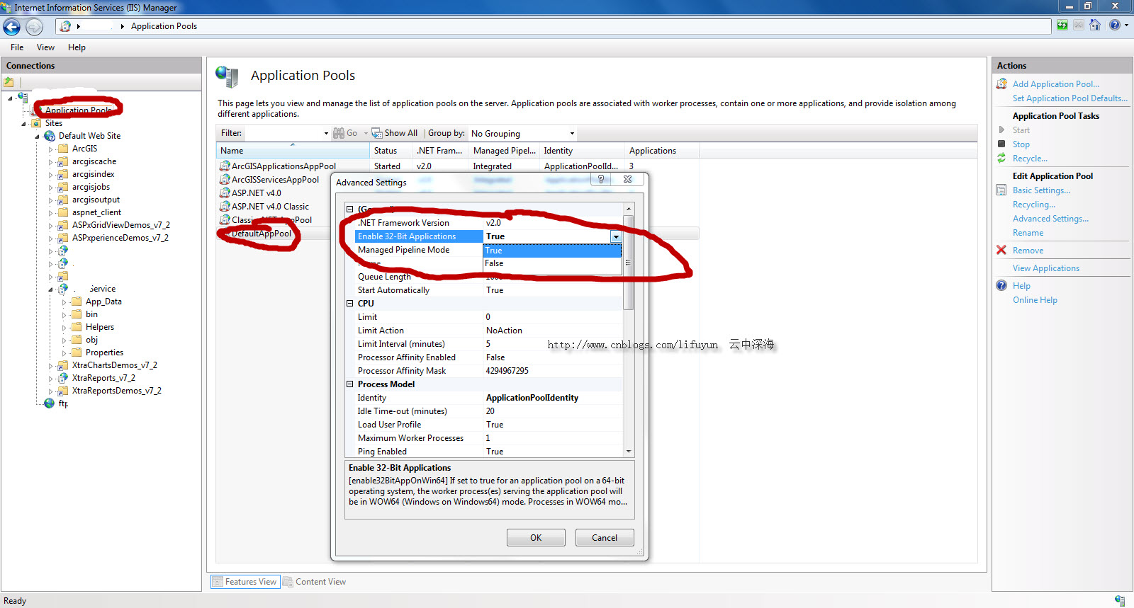Click the ftp site globe icon
1134x608 pixels.
point(50,403)
